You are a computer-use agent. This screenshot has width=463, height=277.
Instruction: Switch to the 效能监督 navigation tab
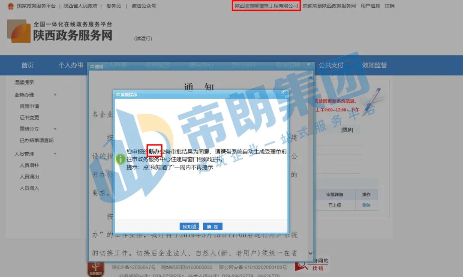374,65
